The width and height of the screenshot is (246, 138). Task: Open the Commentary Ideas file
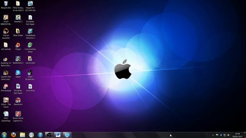[x=30, y=48]
